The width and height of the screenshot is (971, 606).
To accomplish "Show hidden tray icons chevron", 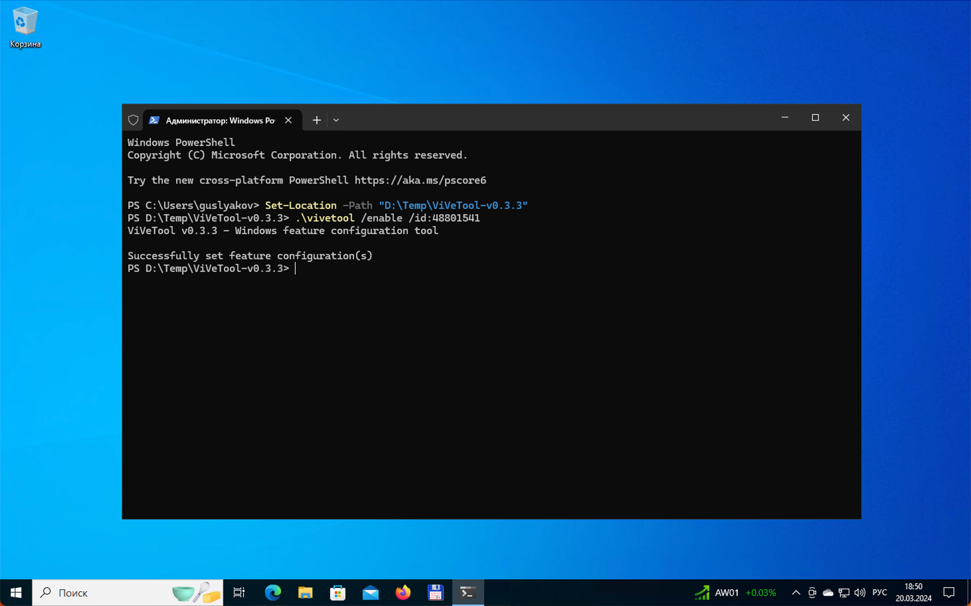I will (796, 592).
